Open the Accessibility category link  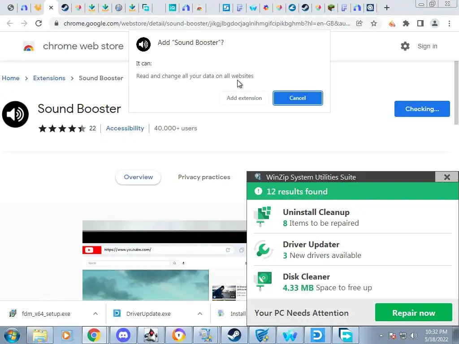click(125, 128)
